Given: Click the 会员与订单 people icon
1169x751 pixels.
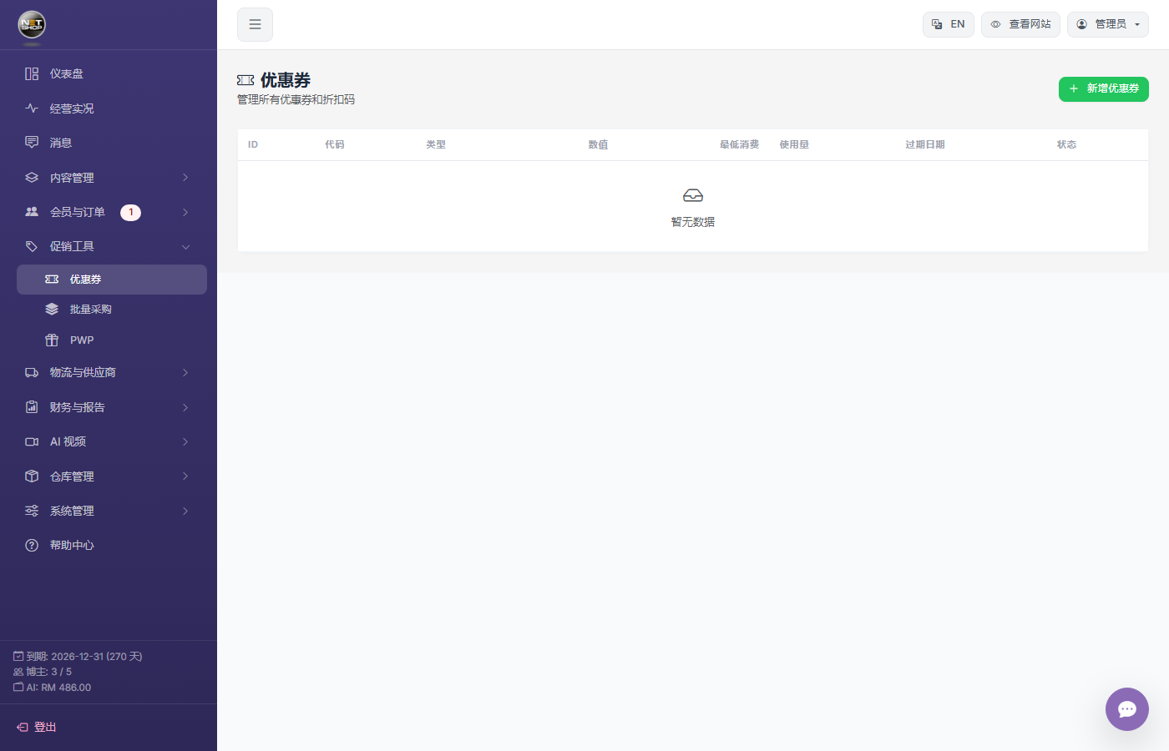Looking at the screenshot, I should coord(32,212).
